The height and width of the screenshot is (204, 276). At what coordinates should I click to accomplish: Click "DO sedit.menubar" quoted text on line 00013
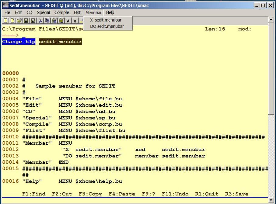coord(92,156)
